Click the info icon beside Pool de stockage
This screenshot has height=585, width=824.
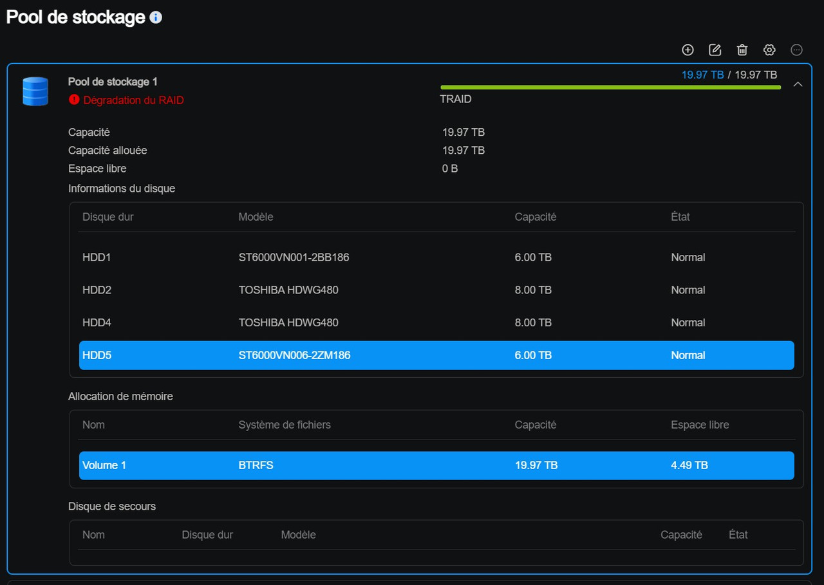156,17
